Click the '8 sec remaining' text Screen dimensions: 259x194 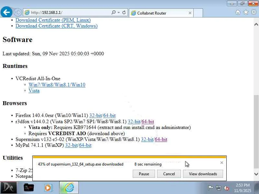click(x=148, y=164)
